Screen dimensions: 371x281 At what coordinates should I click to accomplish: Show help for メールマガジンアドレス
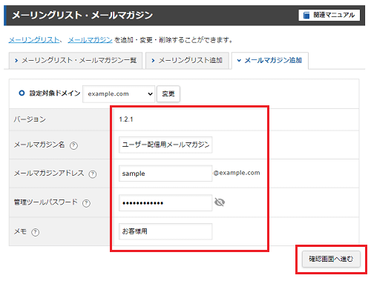[93, 174]
